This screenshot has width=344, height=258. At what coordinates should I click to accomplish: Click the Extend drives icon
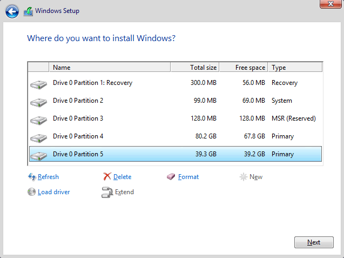point(107,192)
